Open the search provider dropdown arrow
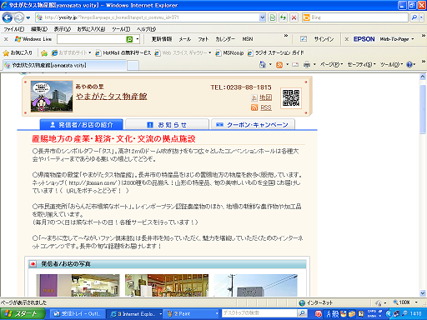 click(x=421, y=17)
